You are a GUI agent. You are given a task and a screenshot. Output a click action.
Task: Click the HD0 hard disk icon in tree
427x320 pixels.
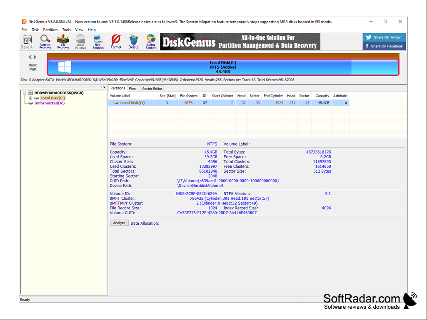(30, 93)
